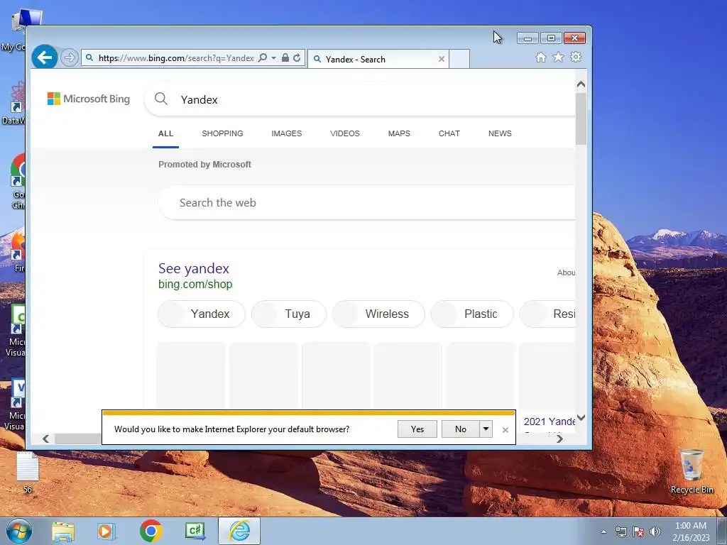
Task: Refresh the page in Internet Explorer
Action: [297, 58]
